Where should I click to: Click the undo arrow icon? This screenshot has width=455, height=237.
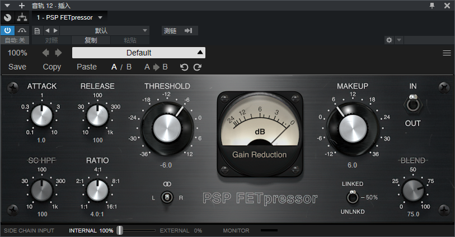coord(184,67)
